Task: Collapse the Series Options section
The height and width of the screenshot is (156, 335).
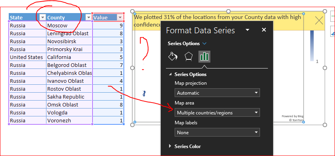Action: pos(170,74)
